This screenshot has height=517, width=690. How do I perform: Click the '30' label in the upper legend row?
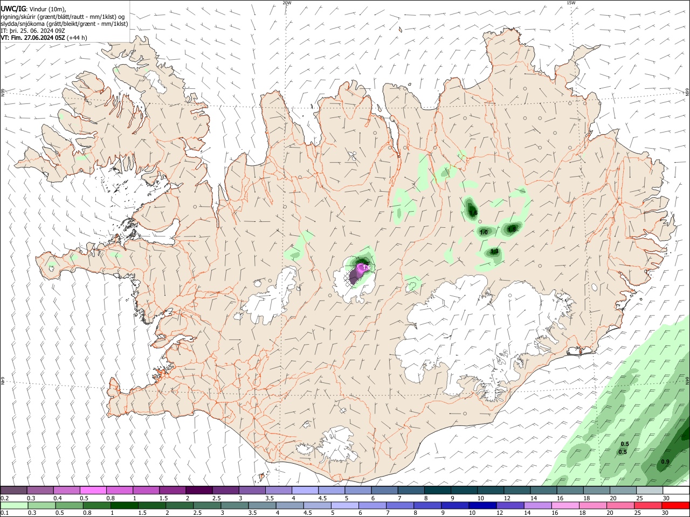(x=666, y=498)
